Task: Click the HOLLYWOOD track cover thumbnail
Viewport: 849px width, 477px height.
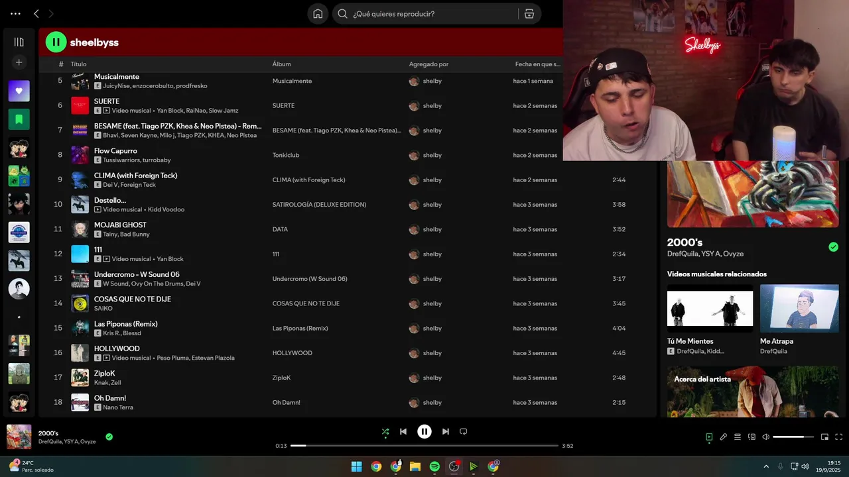Action: click(80, 353)
